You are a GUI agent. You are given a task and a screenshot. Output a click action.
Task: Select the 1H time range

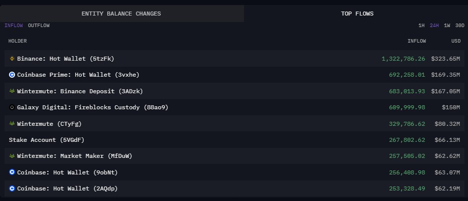point(421,26)
